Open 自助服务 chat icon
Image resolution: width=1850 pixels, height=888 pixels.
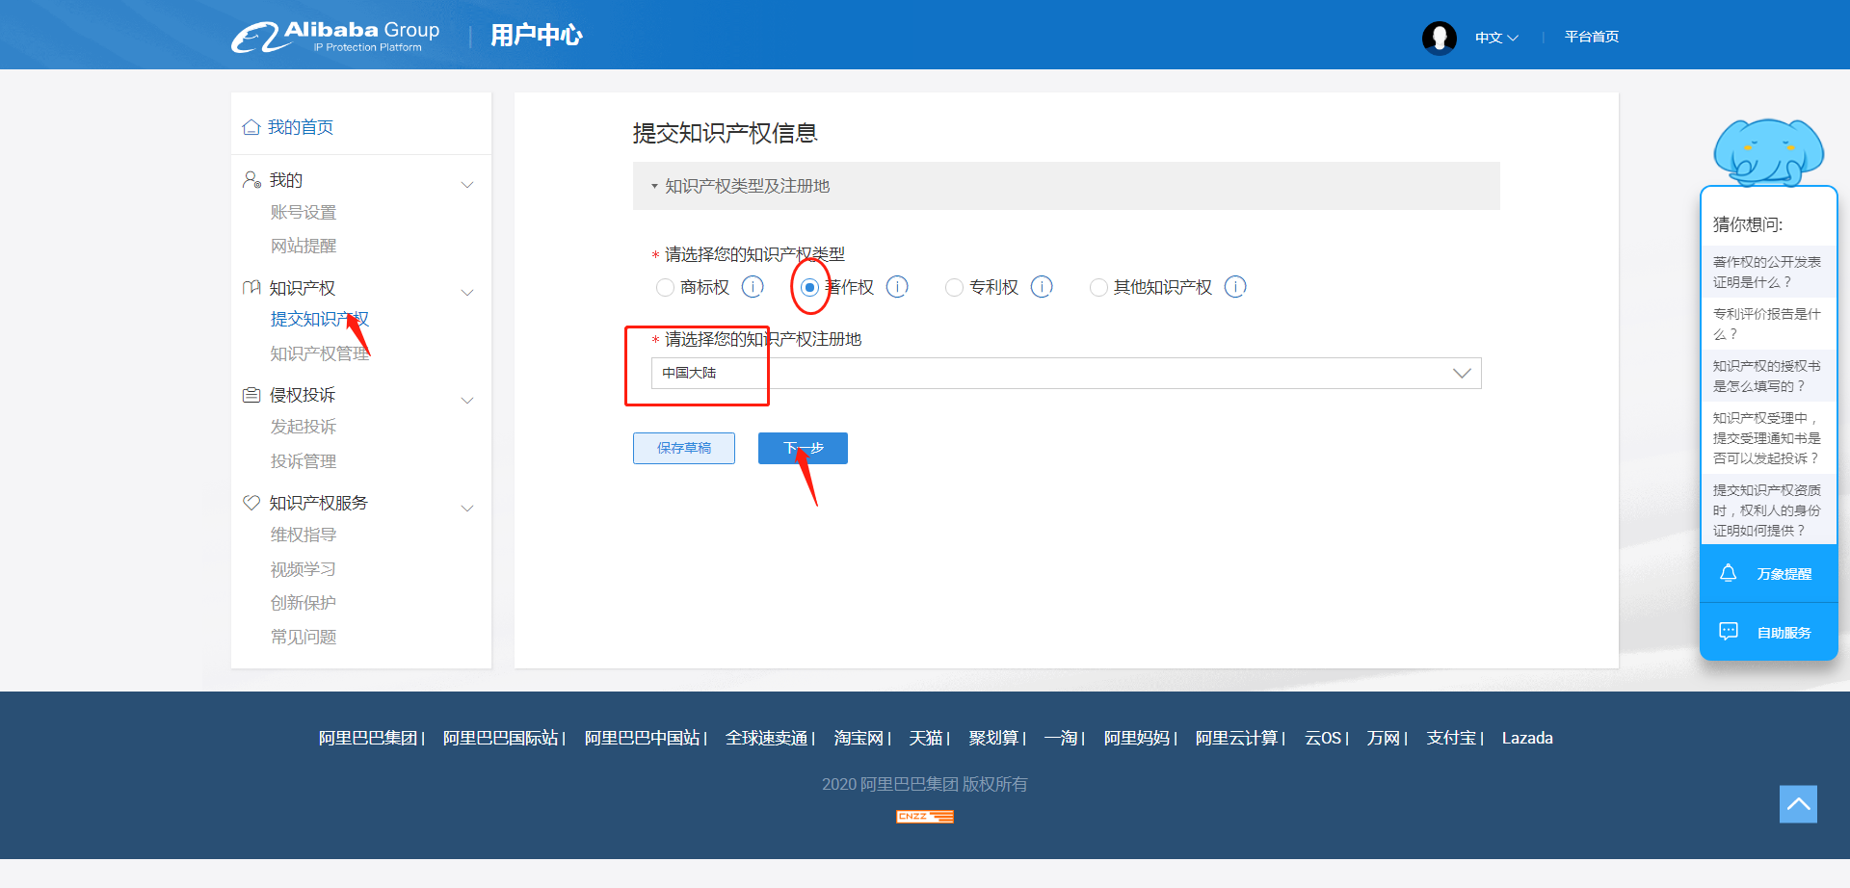[x=1728, y=632]
